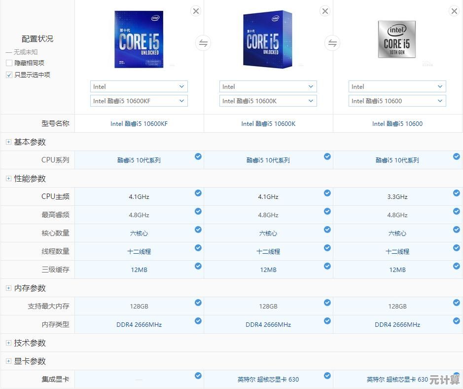463x389 pixels.
Task: Open the Intel 酷睿i5 10600KF product link
Action: (x=139, y=124)
